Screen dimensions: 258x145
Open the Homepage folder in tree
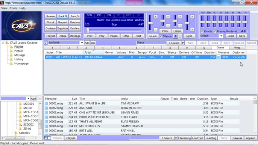(21, 63)
